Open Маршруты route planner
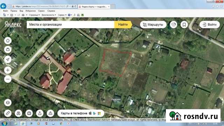Viewport: 224px width, 126px height. (153, 24)
